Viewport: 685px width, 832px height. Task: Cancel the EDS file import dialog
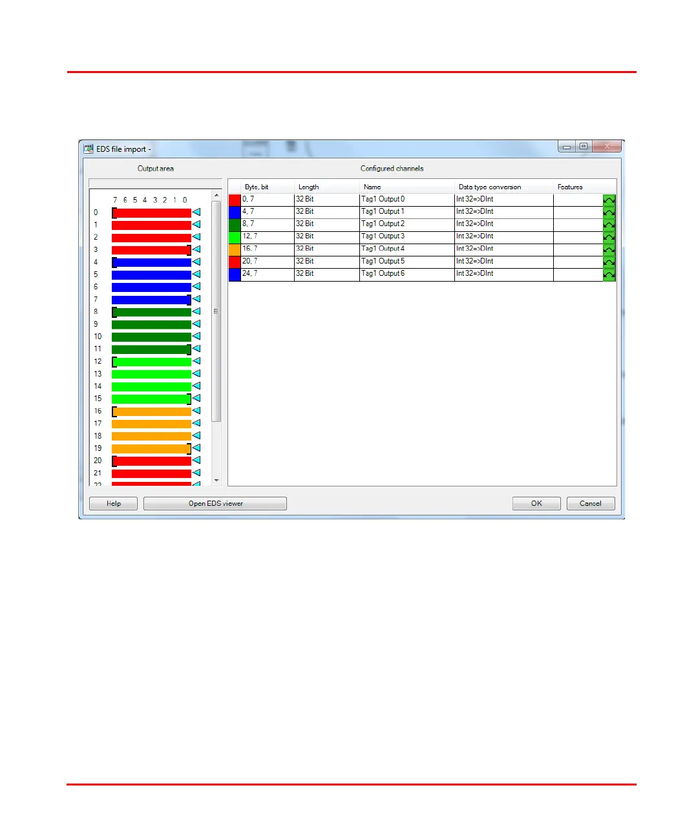tap(591, 503)
